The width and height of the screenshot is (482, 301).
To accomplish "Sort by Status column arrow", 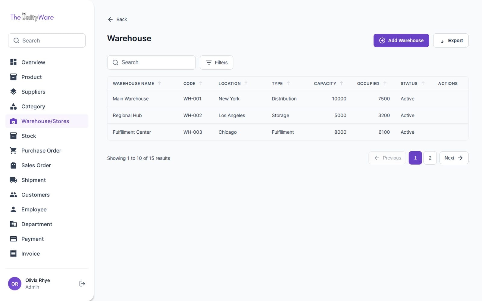I will click(x=423, y=83).
